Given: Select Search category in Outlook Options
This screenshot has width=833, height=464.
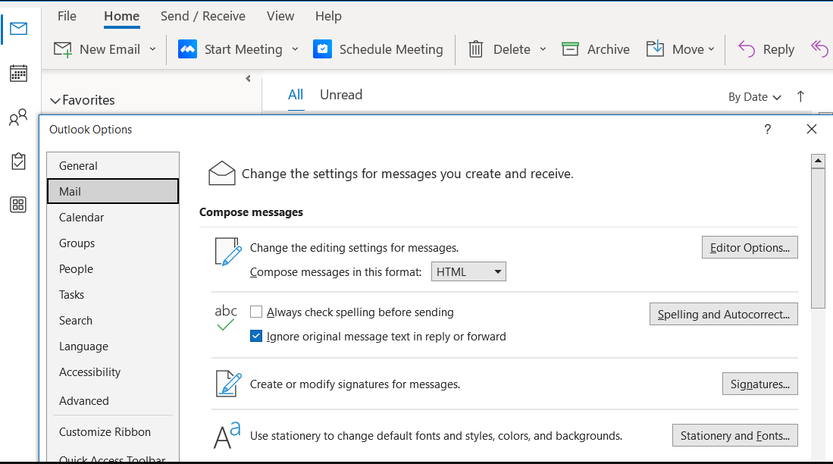Looking at the screenshot, I should click(113, 321).
